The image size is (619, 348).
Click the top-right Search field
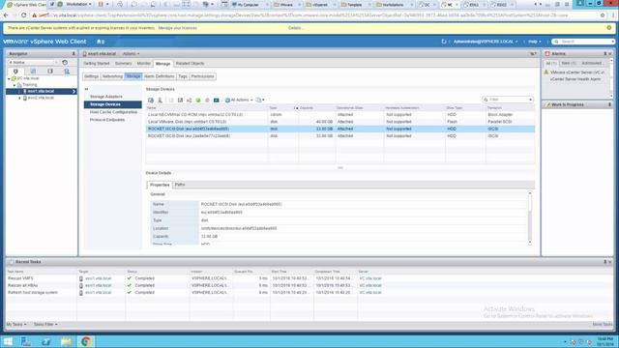[583, 42]
